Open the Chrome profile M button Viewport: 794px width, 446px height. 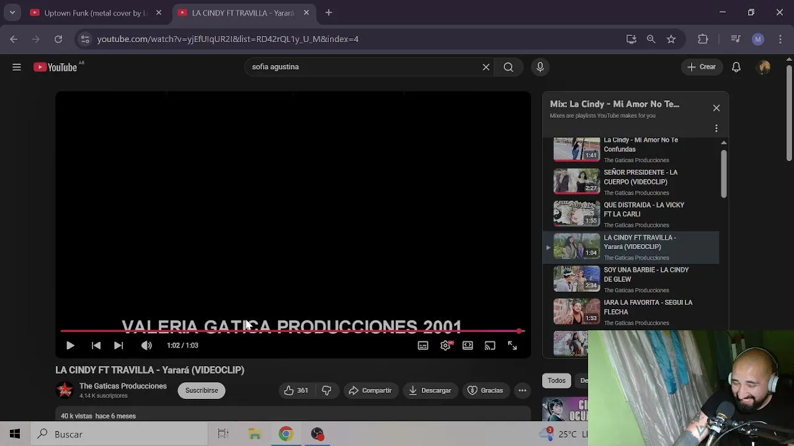point(757,39)
